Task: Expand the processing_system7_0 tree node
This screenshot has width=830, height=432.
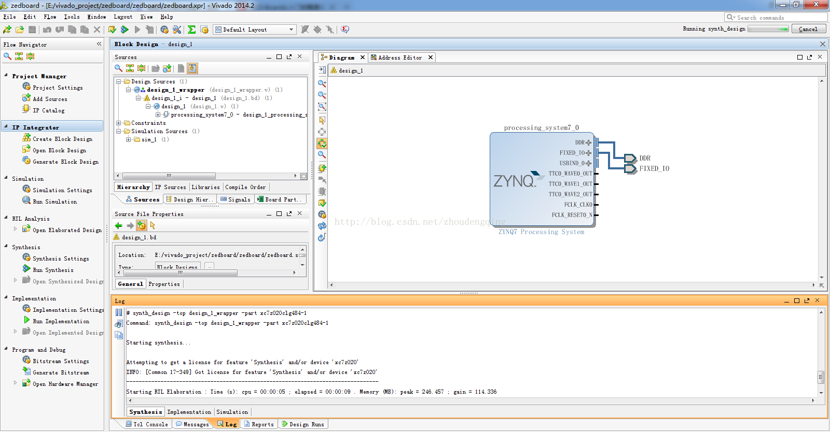Action: 158,114
